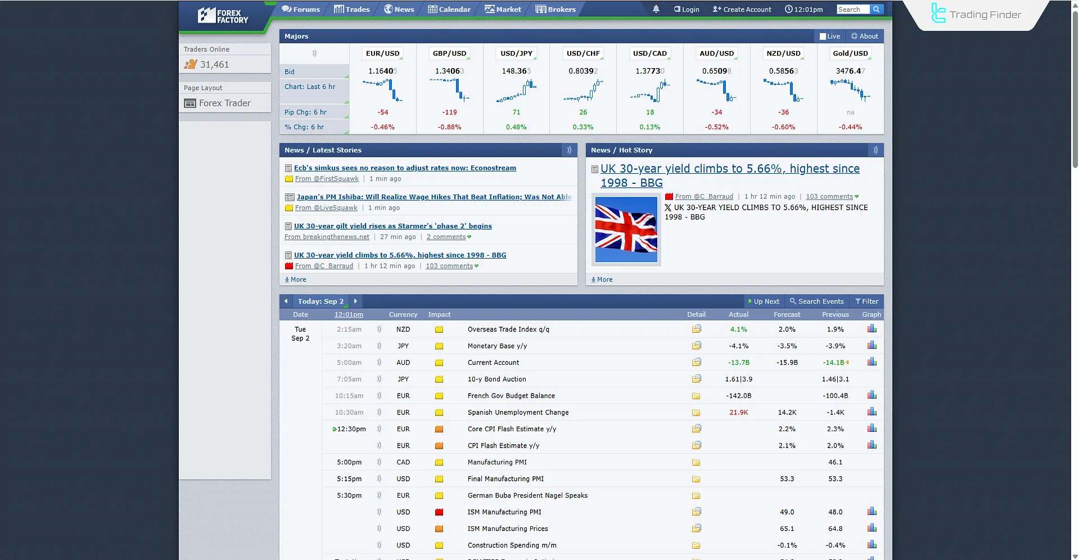1079x560 pixels.
Task: Click the search magnifier button
Action: click(876, 9)
